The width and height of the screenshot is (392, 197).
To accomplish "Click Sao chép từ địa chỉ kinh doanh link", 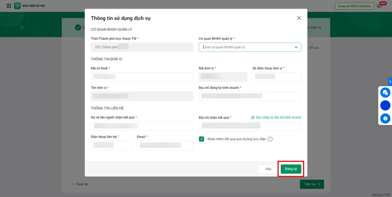I will tap(278, 117).
